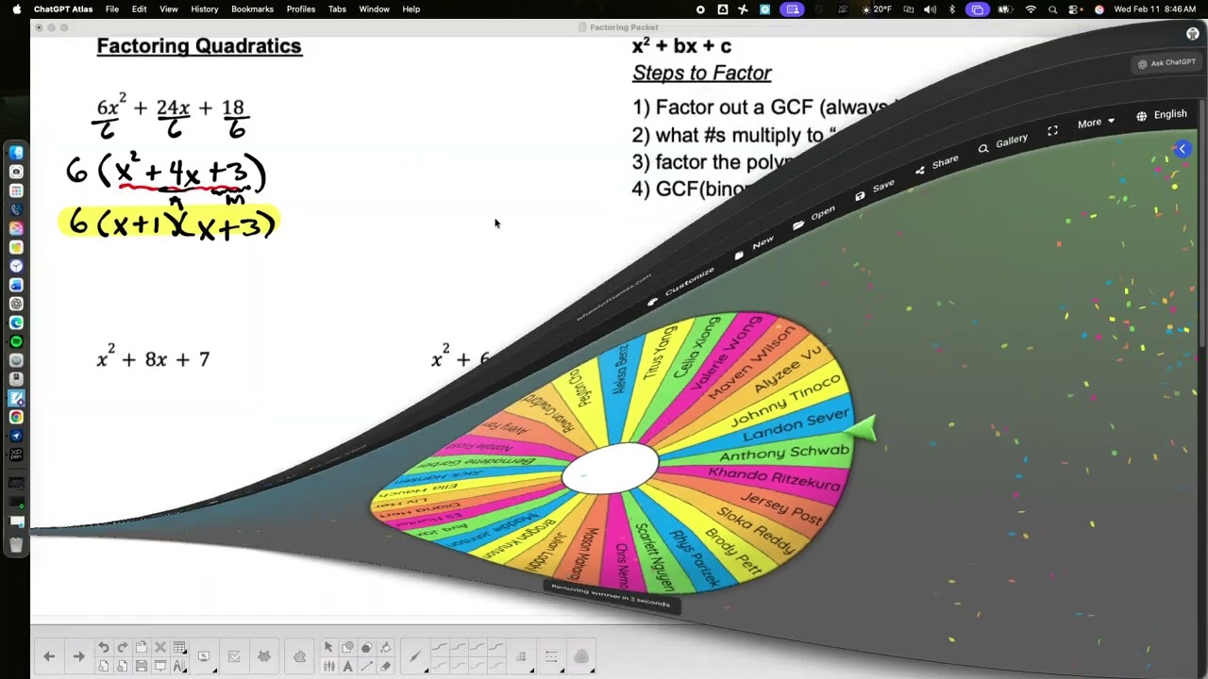Click the response check mark icon
The width and height of the screenshot is (1208, 679).
tap(234, 656)
